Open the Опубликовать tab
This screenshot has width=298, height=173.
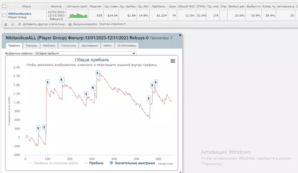point(126,46)
